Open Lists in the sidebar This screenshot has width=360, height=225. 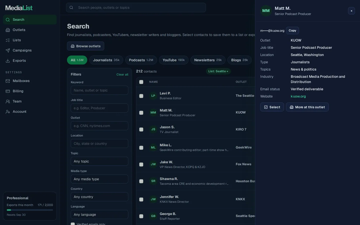click(30, 40)
